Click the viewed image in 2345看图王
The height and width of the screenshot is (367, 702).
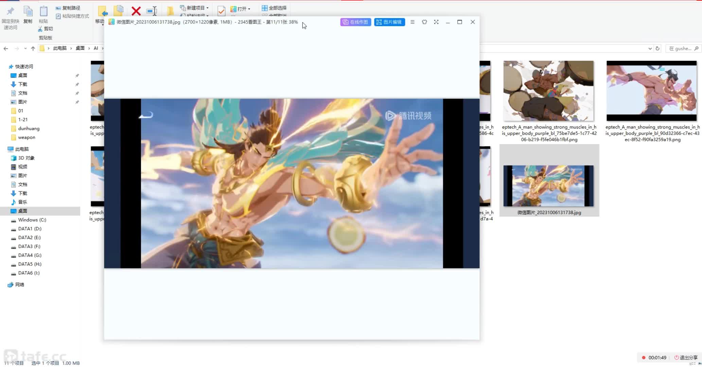(x=292, y=183)
